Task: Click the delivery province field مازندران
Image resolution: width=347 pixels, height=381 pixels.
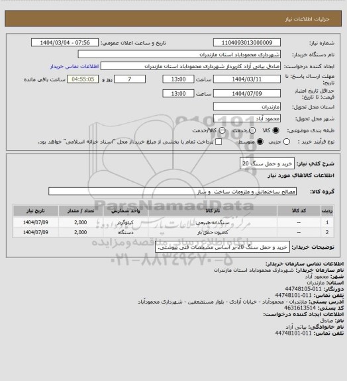Action: point(247,106)
